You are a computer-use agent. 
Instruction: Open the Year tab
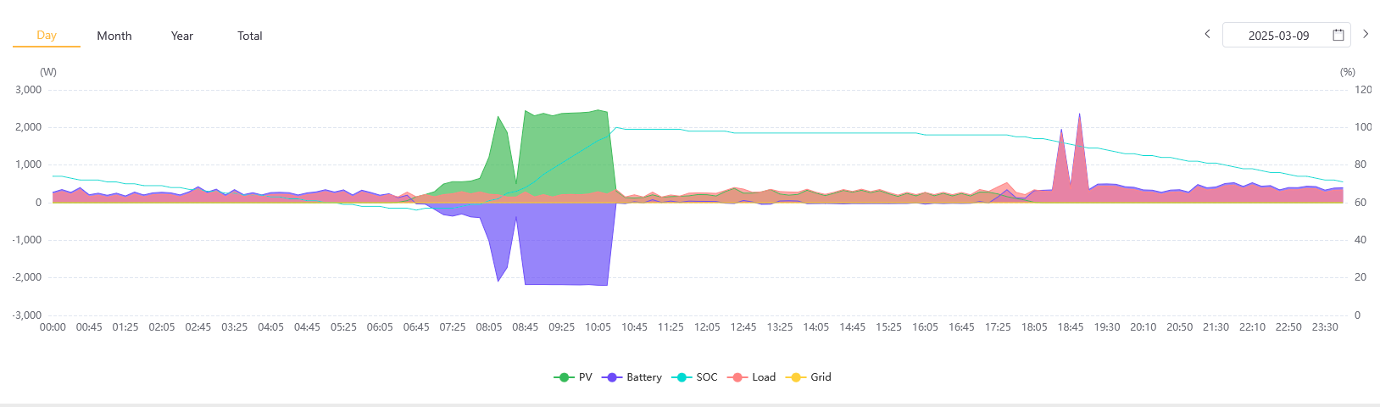coord(182,36)
